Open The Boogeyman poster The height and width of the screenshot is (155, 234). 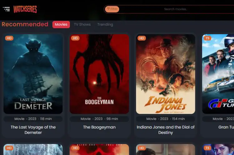(x=99, y=74)
